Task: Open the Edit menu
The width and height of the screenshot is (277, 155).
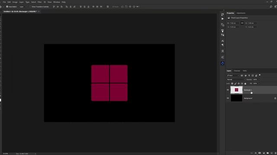Action: pos(9,2)
